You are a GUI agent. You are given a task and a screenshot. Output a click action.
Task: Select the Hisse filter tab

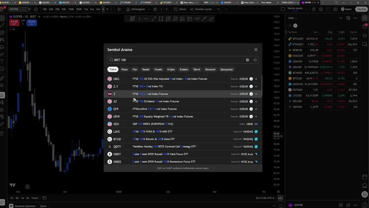(124, 69)
